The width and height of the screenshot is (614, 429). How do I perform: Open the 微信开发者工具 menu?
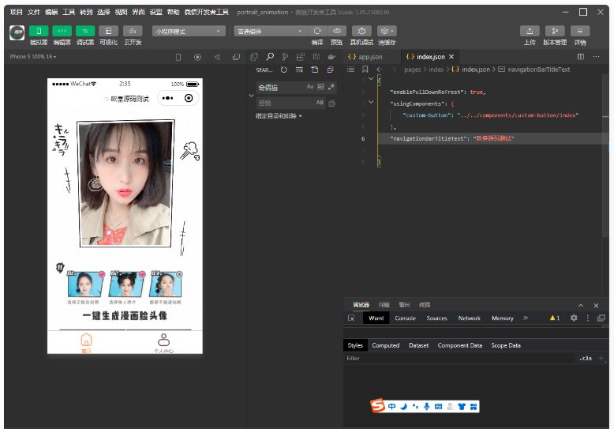[x=206, y=12]
